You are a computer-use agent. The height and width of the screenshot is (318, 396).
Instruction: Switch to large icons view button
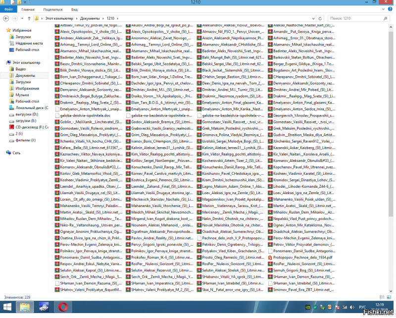(x=389, y=297)
